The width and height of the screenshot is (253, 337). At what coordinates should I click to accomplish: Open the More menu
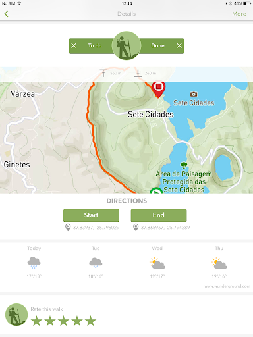pyautogui.click(x=239, y=14)
